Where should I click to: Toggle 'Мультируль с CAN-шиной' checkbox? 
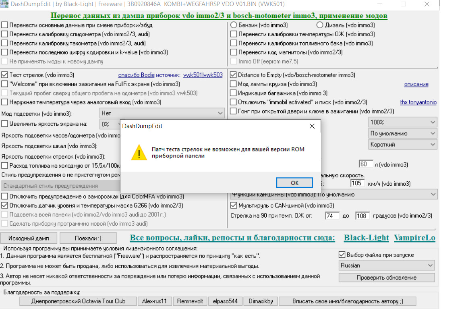tap(233, 205)
